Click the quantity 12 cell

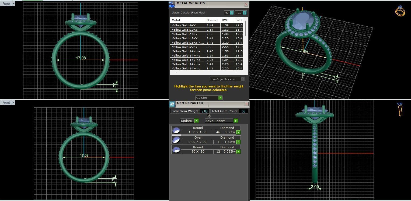pyautogui.click(x=218, y=152)
